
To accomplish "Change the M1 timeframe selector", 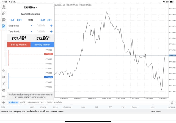I will 4,97.
